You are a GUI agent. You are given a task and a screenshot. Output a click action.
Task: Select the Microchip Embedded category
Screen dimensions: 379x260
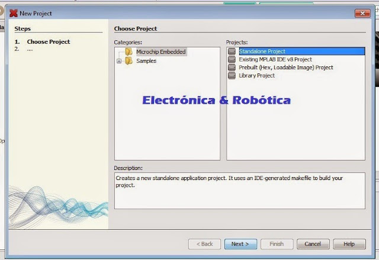click(161, 52)
